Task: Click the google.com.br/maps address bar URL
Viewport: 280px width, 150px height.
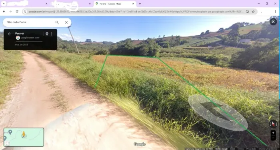Action: pos(136,12)
